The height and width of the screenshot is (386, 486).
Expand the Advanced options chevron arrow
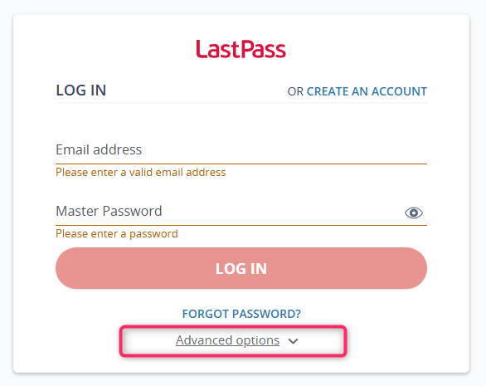click(293, 341)
